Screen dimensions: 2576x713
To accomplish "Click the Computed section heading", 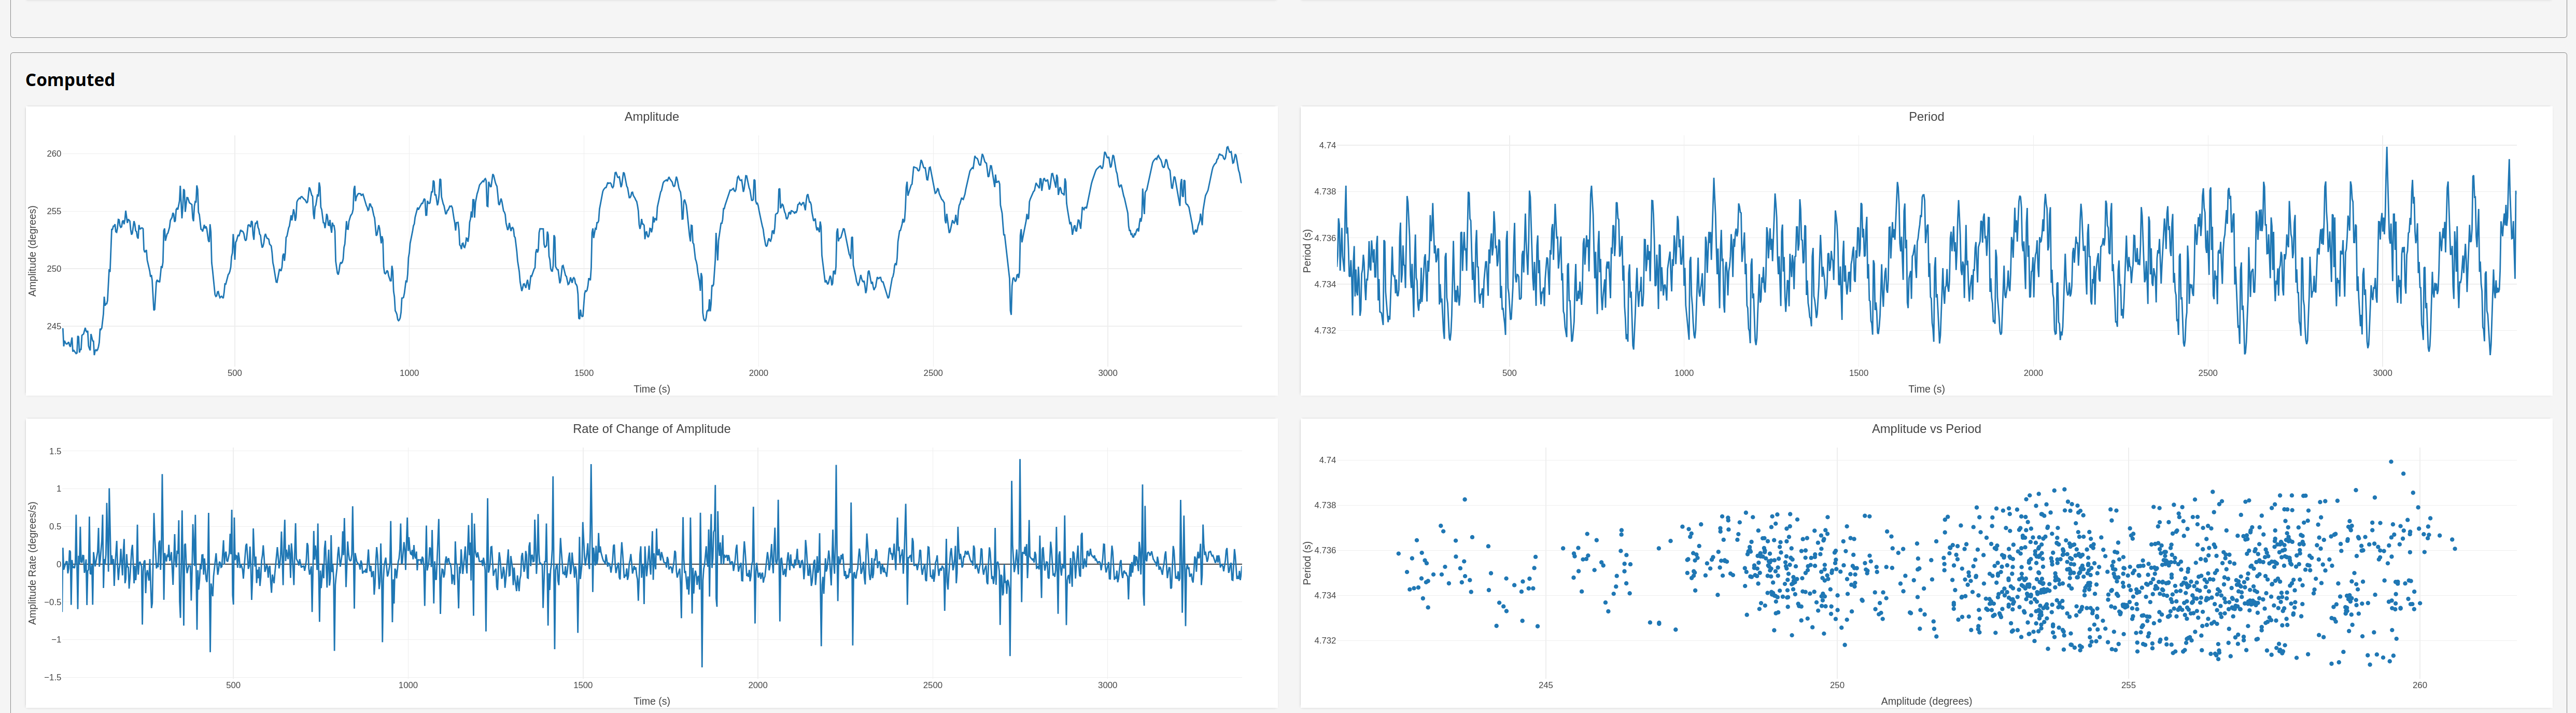I will (70, 80).
